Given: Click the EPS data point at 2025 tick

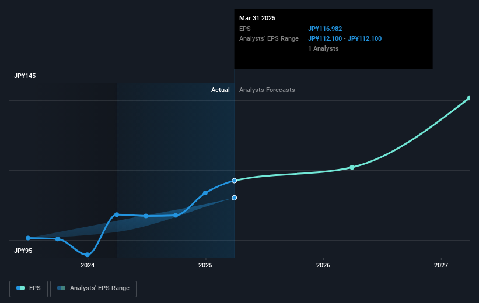Looking at the screenshot, I should click(x=205, y=193).
